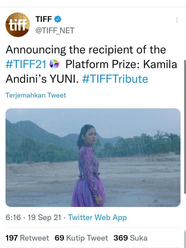Click Terjemahkan Tweet to translate
This screenshot has width=186, height=248.
36,95
